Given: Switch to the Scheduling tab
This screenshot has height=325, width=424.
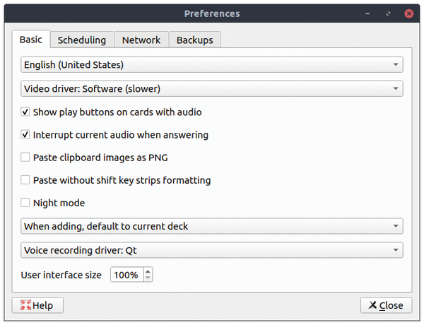Looking at the screenshot, I should click(82, 40).
